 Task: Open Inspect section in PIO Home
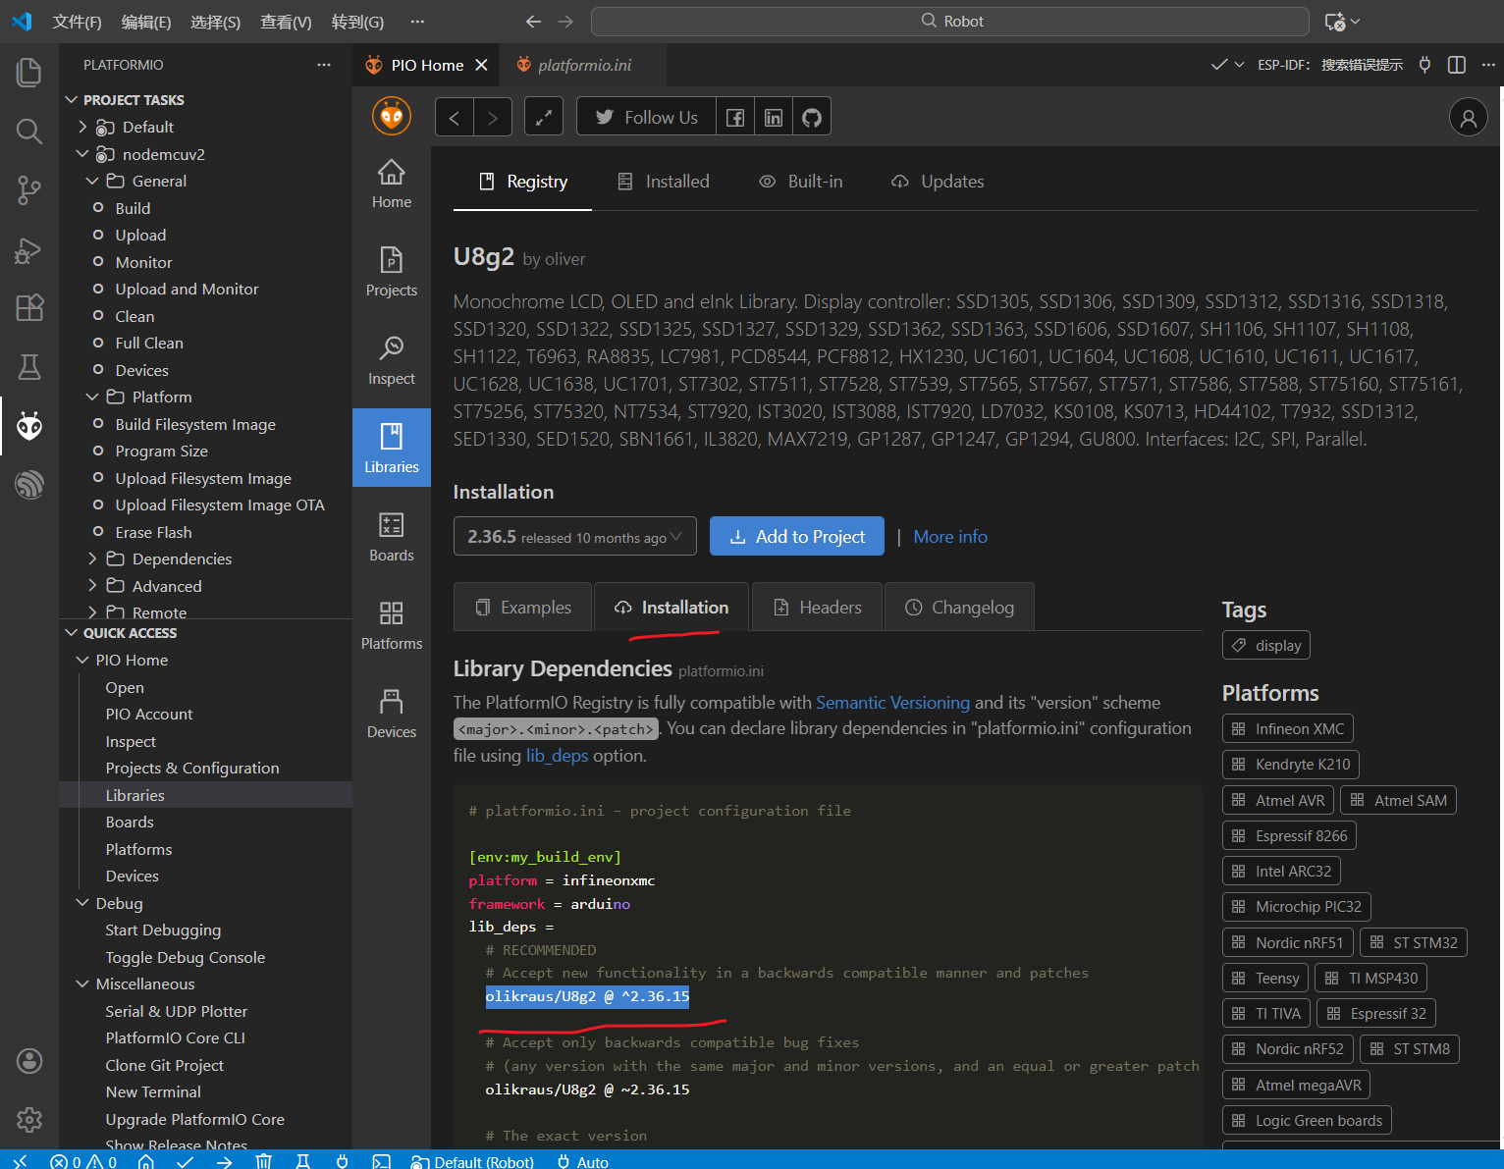(392, 360)
